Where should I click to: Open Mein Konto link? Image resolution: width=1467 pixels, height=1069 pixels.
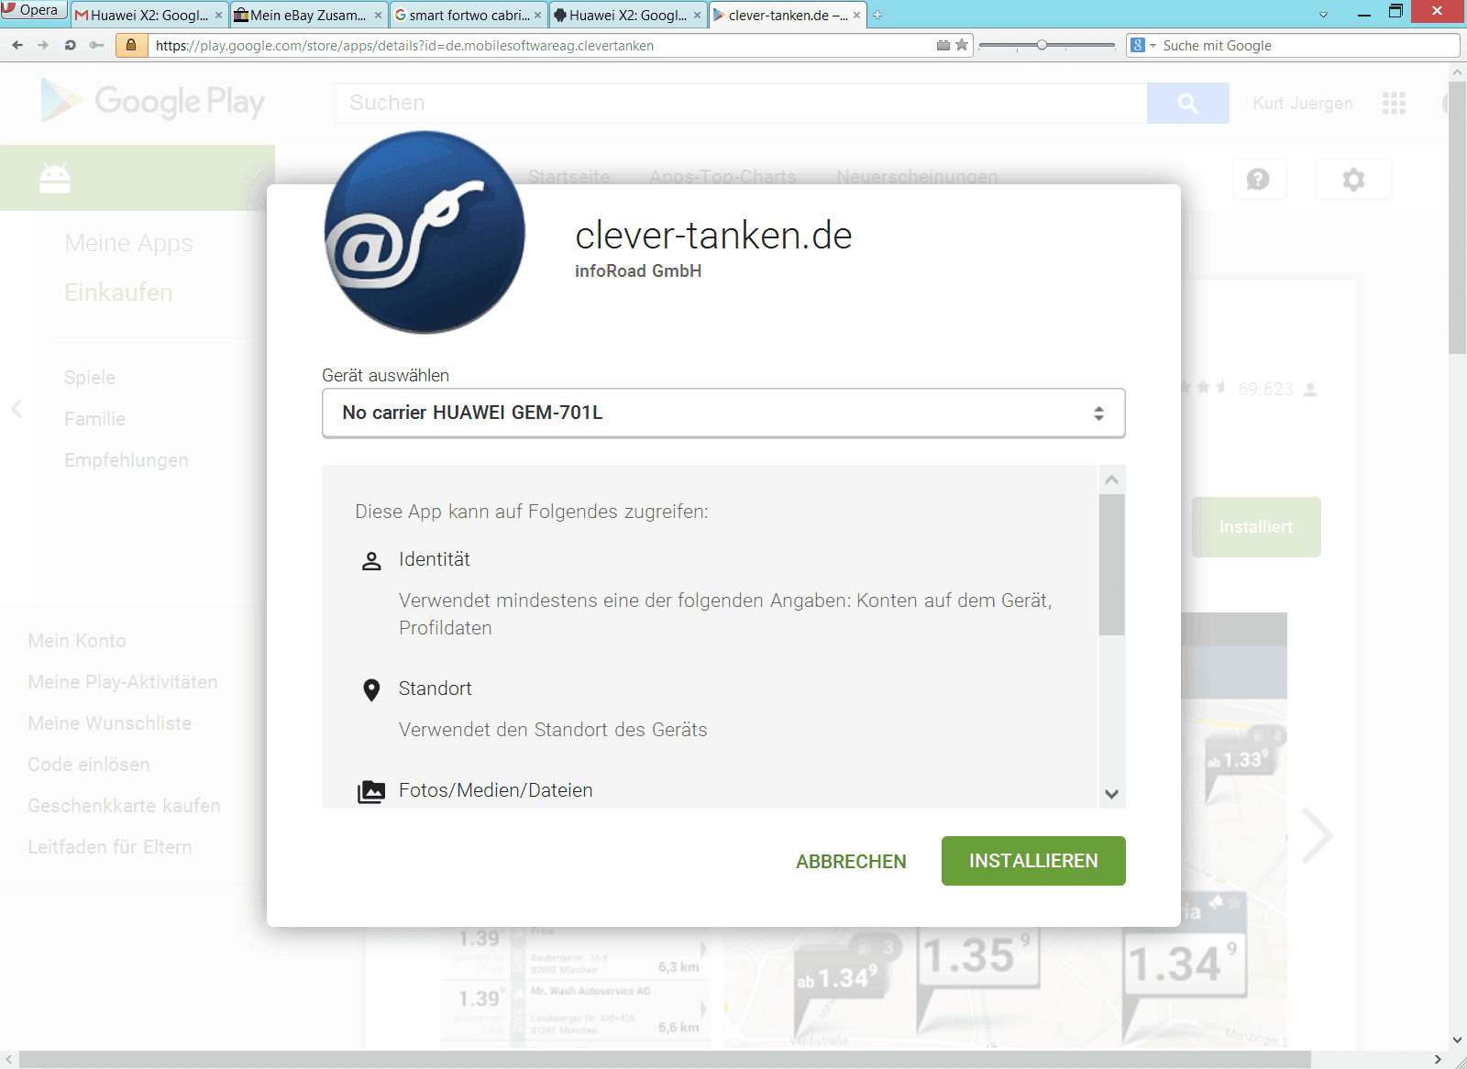[77, 641]
